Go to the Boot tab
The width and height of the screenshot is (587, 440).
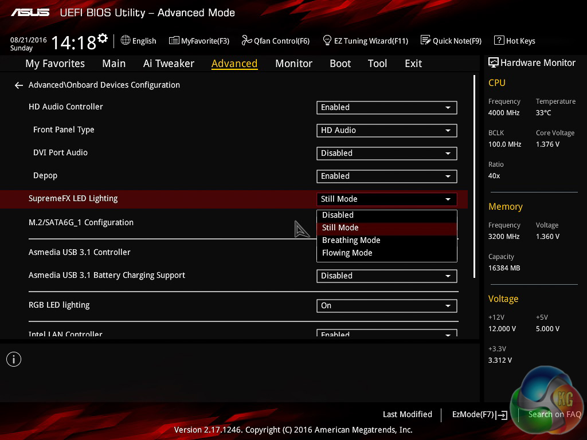pyautogui.click(x=340, y=64)
